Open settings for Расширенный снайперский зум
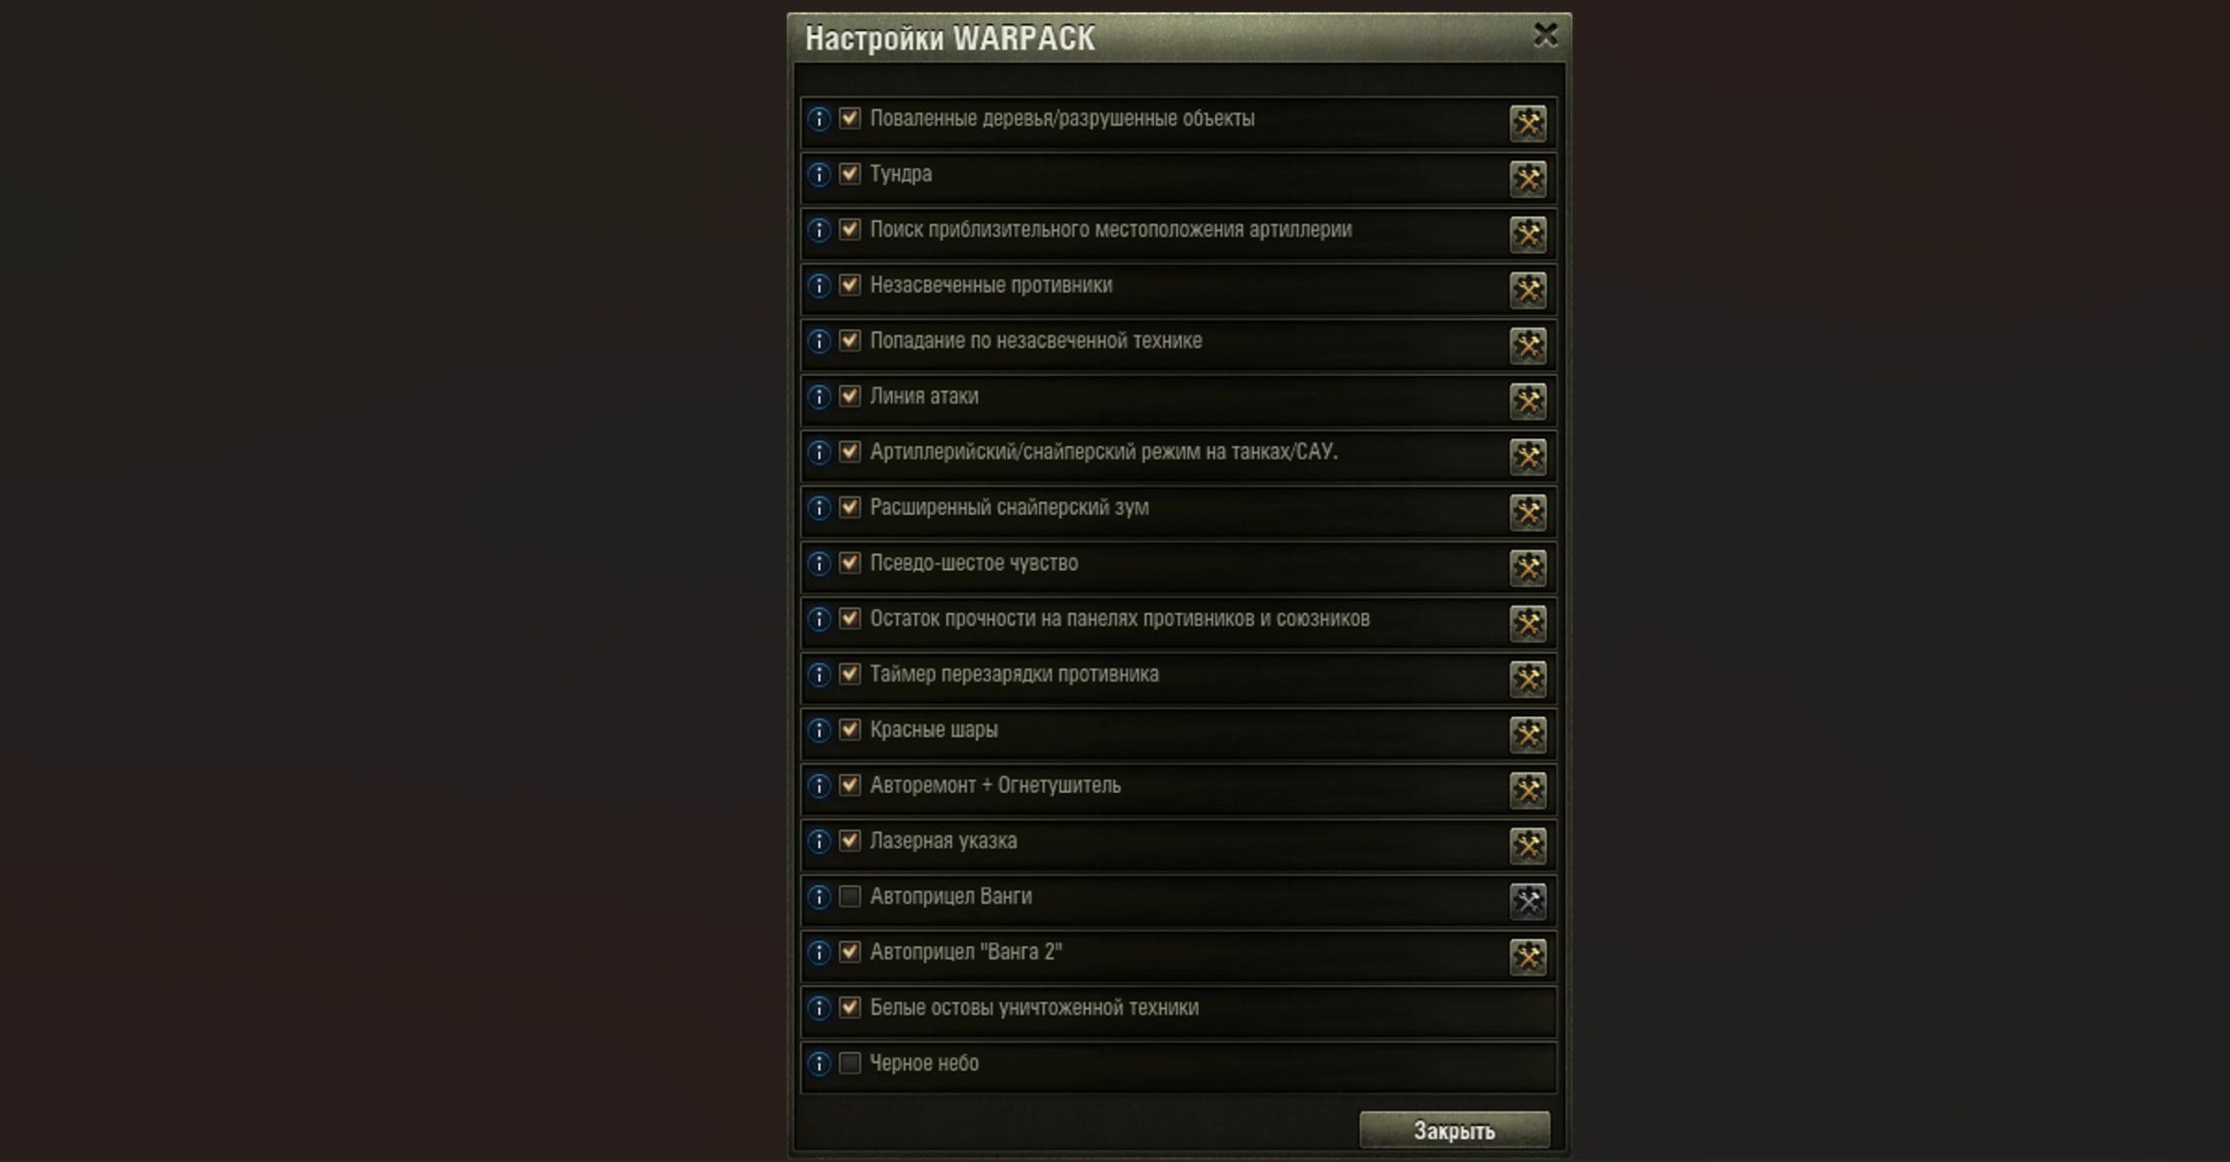Image resolution: width=2230 pixels, height=1162 pixels. [x=1527, y=512]
